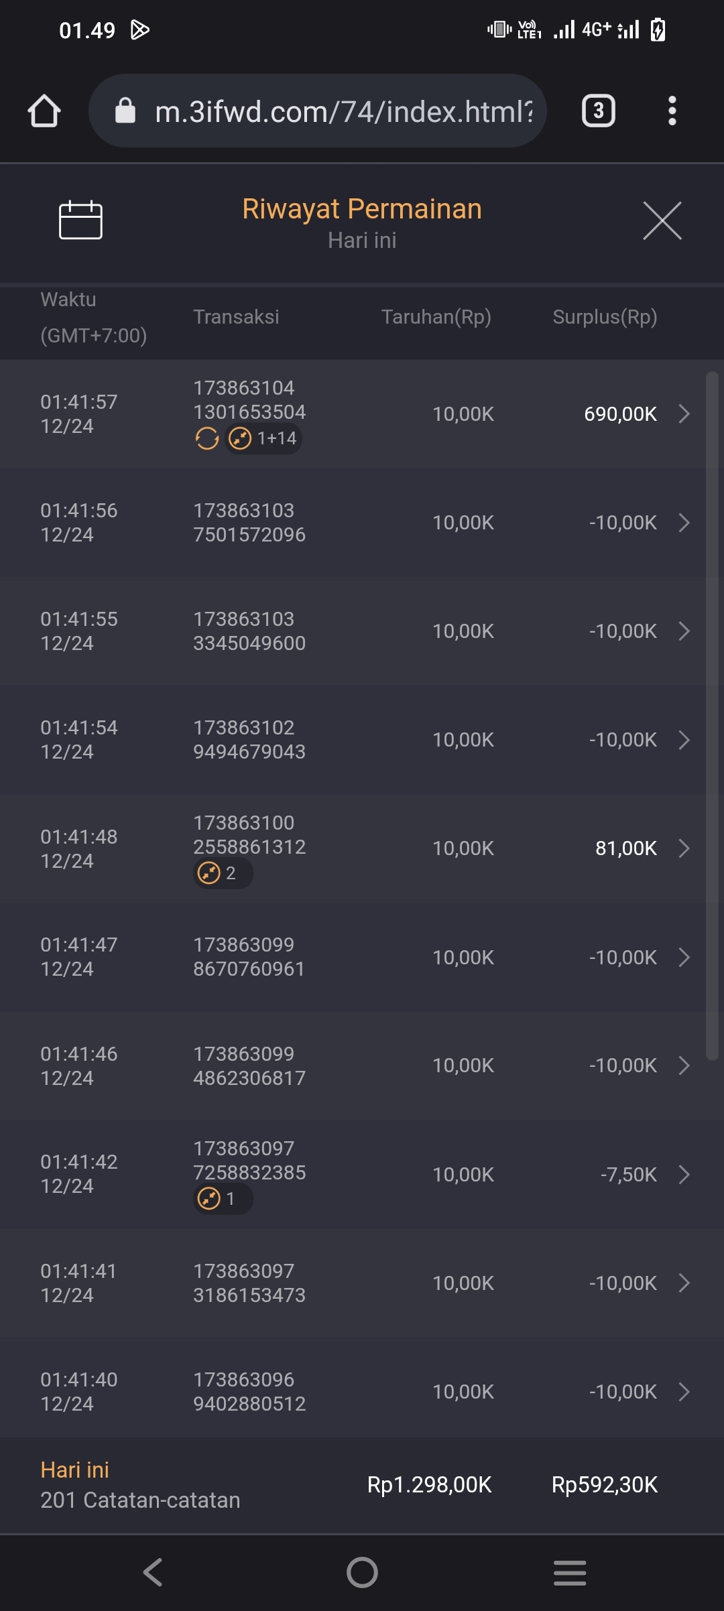
Task: Tap the 1+14 bonus badge
Action: [263, 439]
